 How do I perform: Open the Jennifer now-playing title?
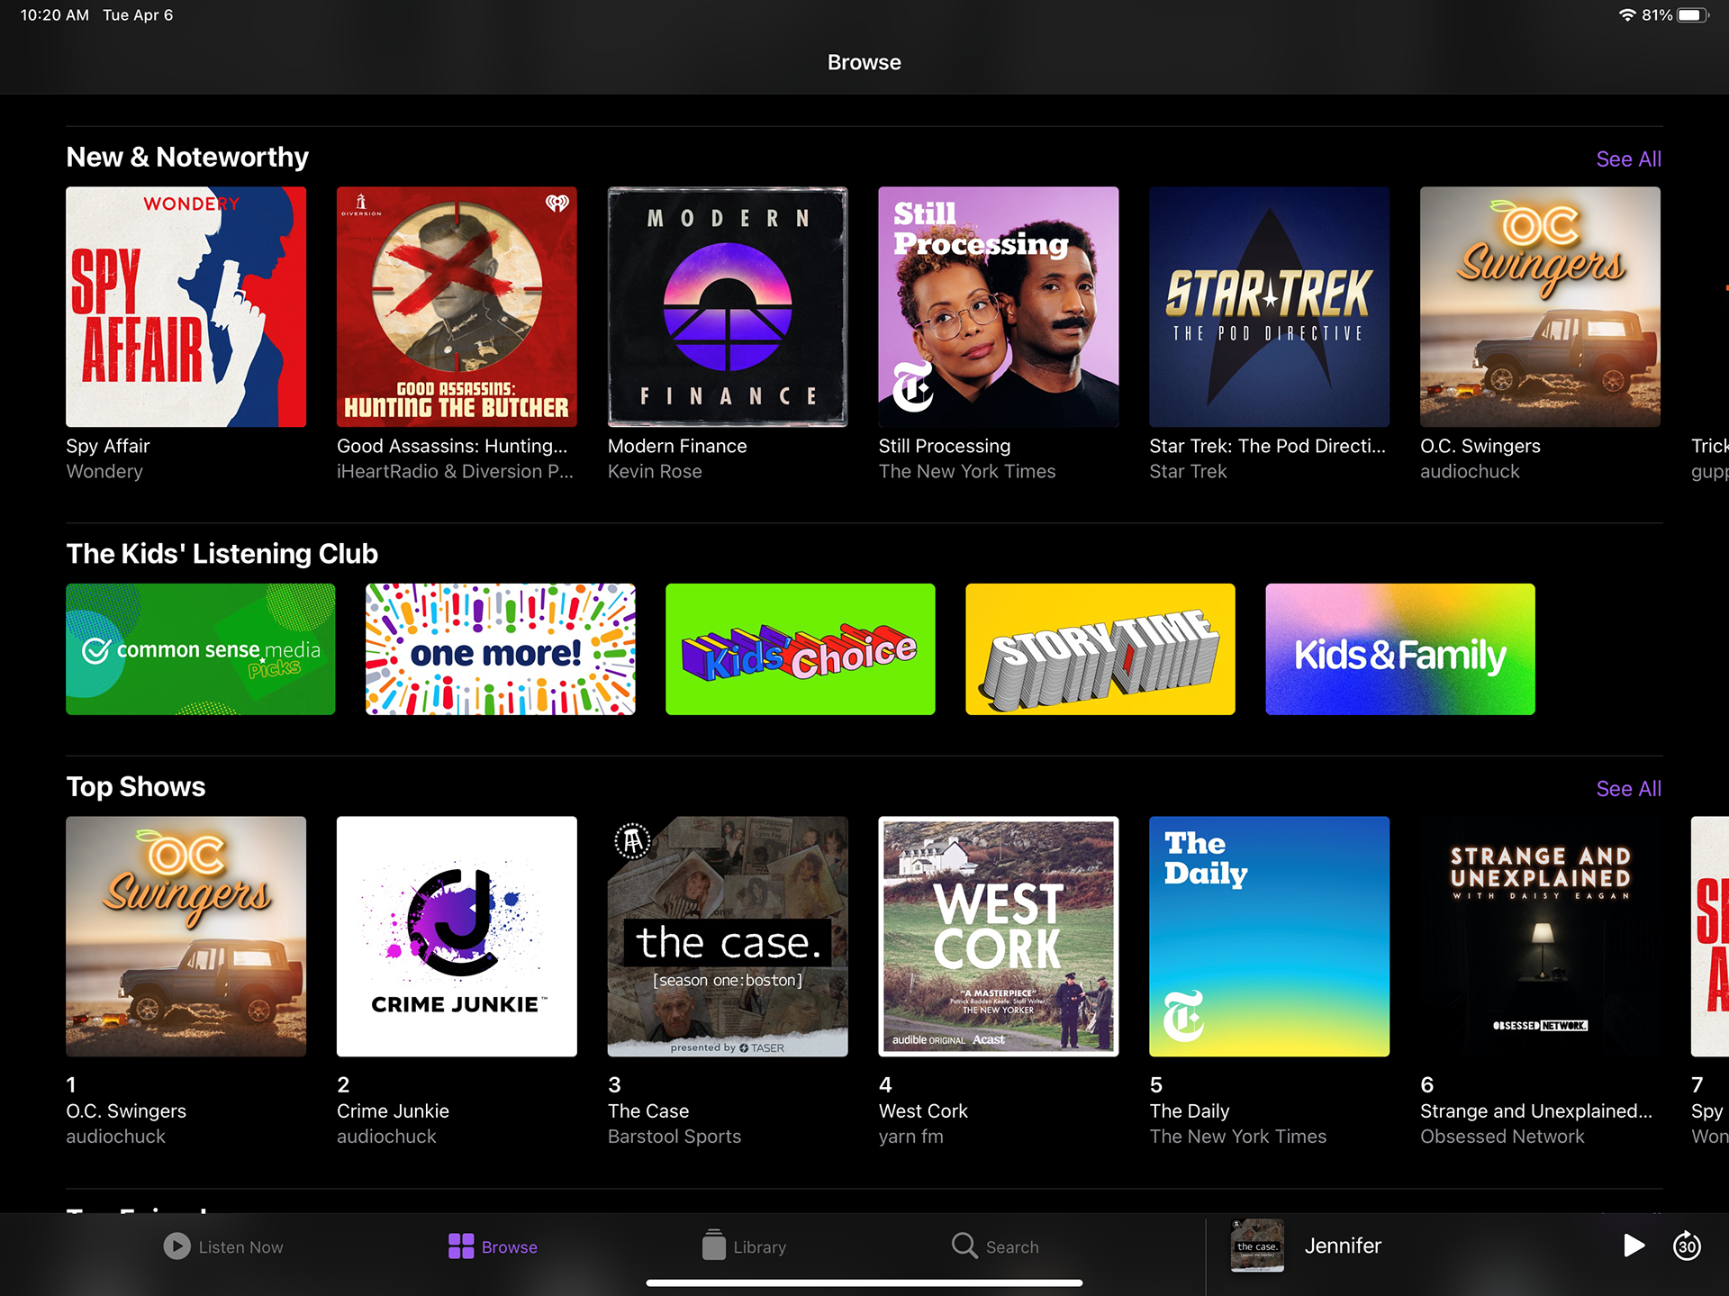pos(1343,1246)
